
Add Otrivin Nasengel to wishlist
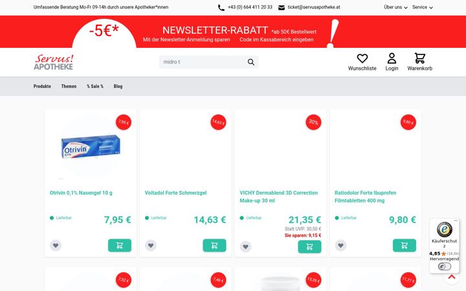tap(56, 245)
